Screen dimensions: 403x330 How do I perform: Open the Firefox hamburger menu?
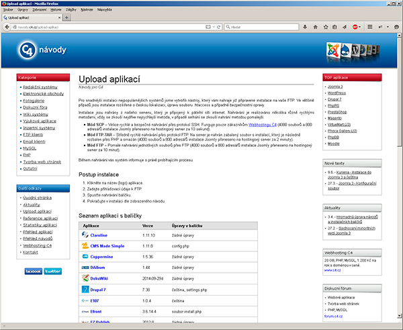[x=369, y=27]
